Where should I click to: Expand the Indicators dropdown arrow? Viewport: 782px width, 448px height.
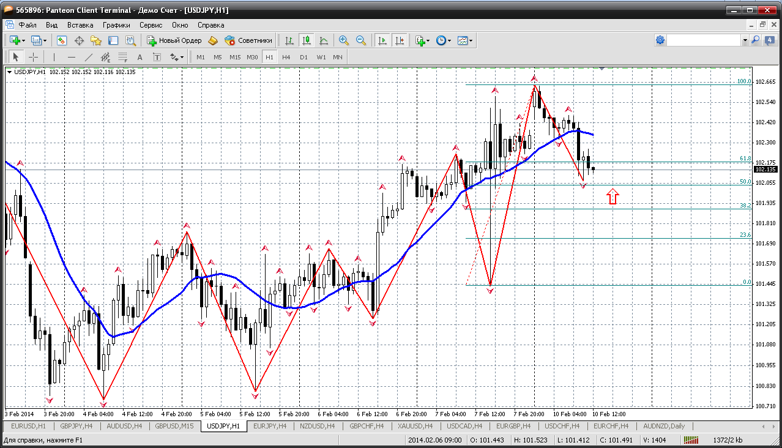coord(428,40)
